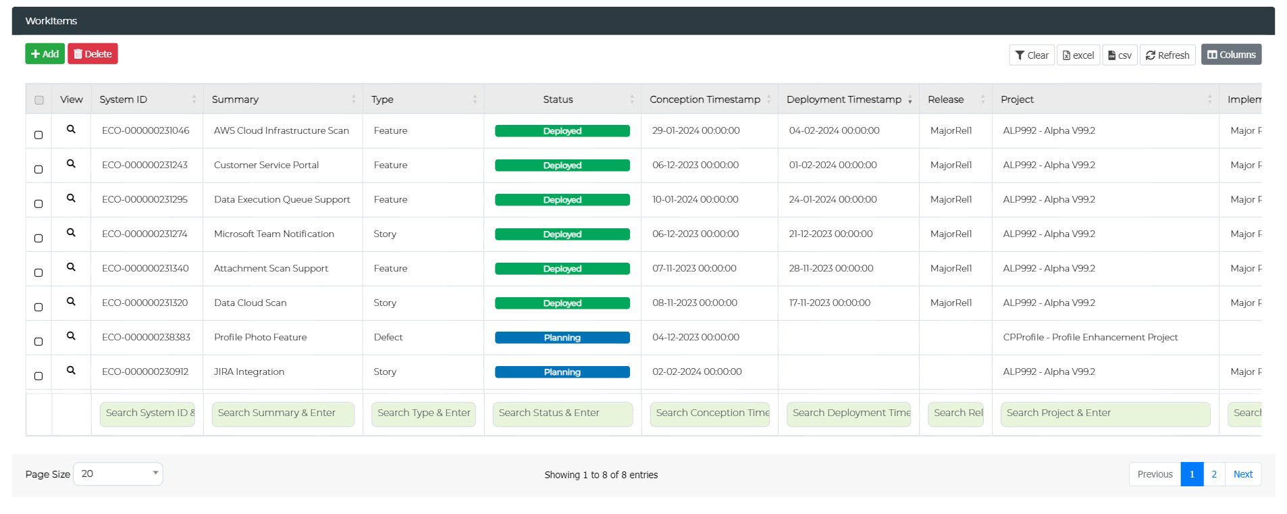Sort by System ID column arrows
Image resolution: width=1287 pixels, height=514 pixels.
[194, 99]
